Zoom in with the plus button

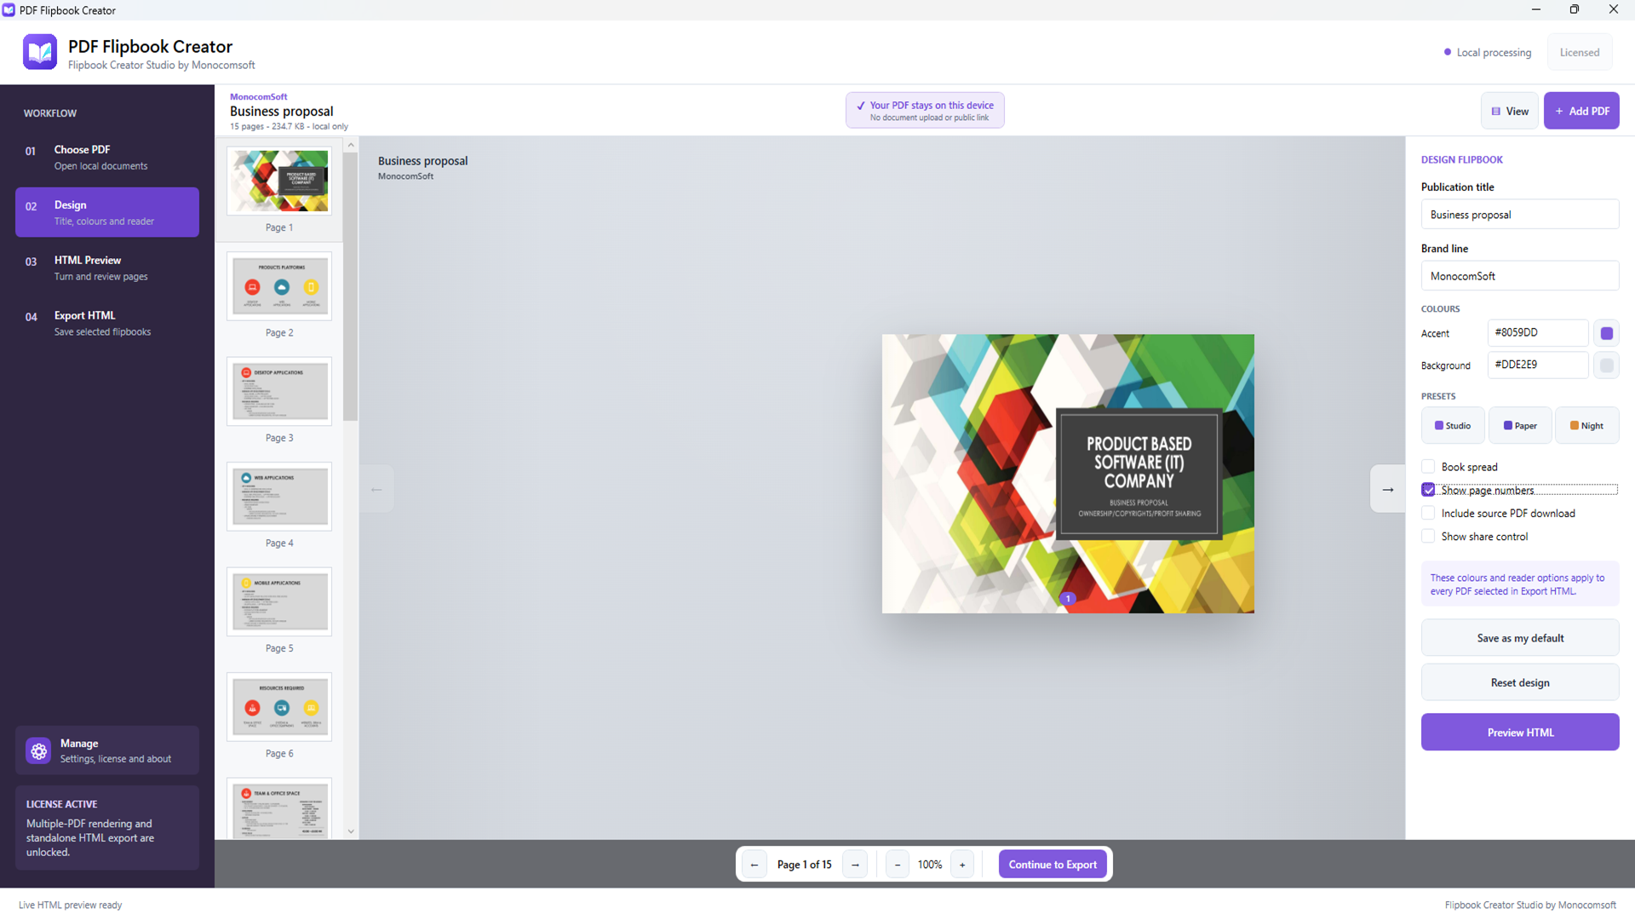pos(962,865)
